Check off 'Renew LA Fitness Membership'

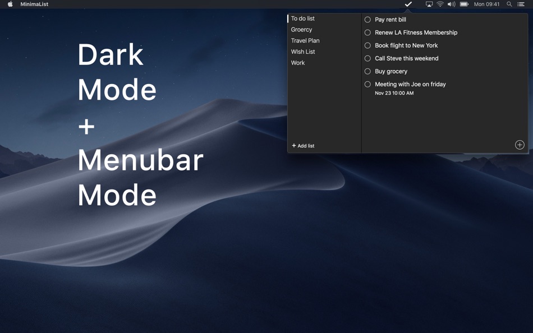(367, 33)
